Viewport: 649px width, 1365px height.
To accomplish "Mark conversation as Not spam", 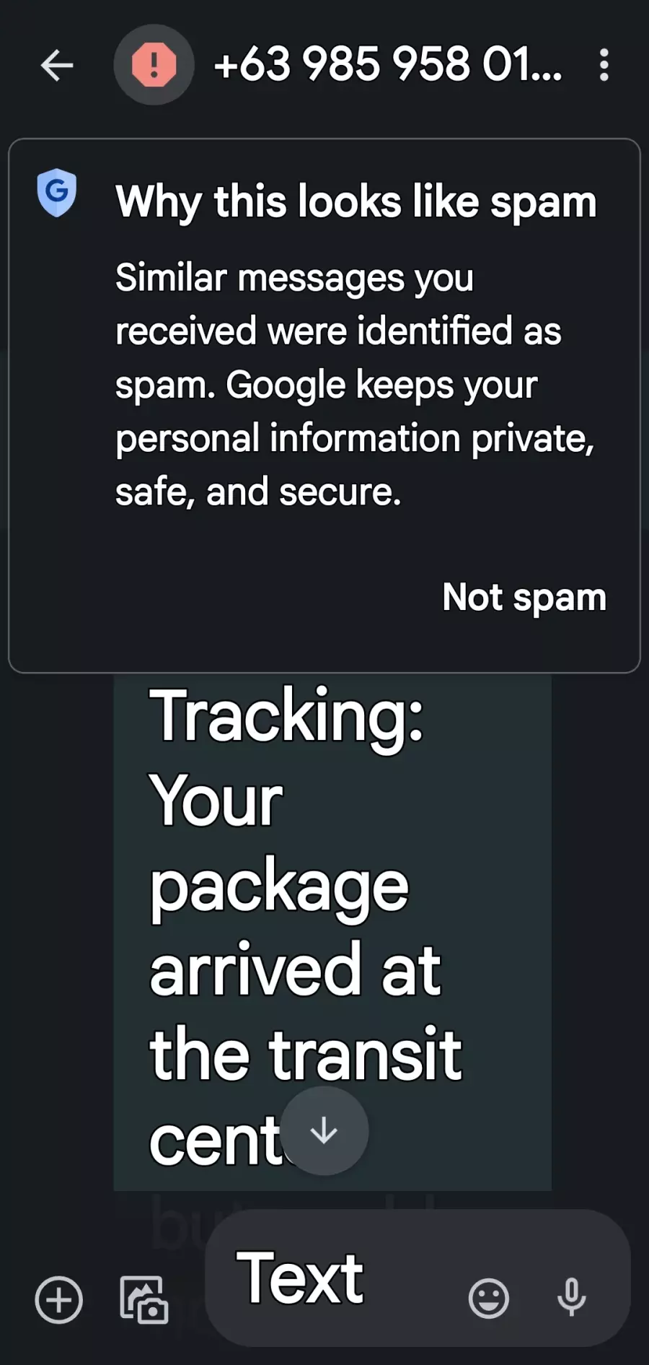I will [x=524, y=598].
